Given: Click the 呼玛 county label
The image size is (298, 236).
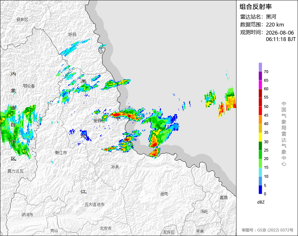Looking at the screenshot, I should [72, 35].
